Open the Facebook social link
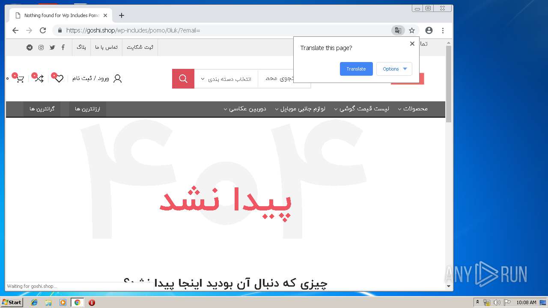This screenshot has width=548, height=308. point(63,47)
